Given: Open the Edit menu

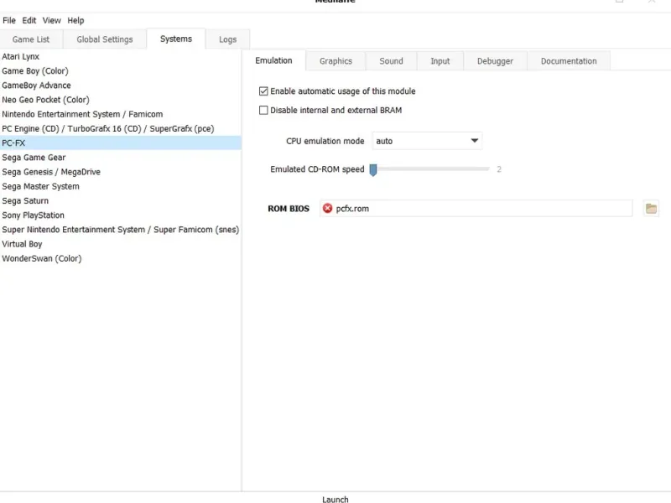Looking at the screenshot, I should click(29, 20).
